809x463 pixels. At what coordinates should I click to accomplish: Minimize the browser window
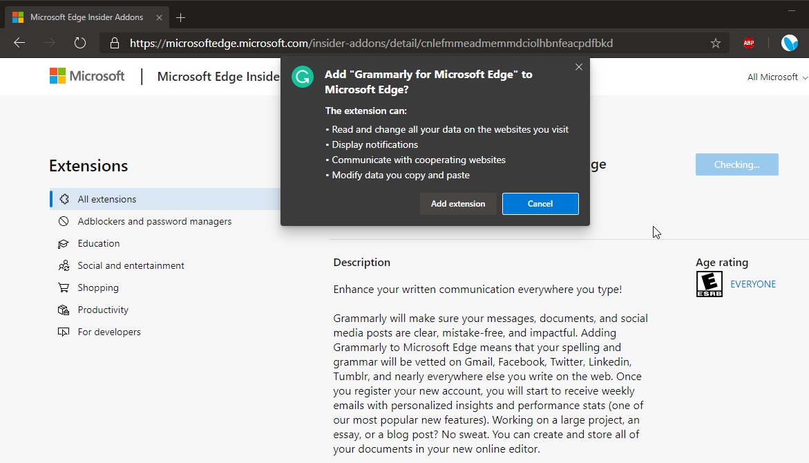792,10
